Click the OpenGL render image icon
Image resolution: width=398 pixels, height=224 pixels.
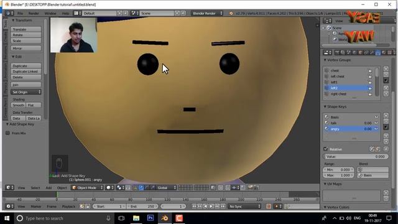point(251,187)
